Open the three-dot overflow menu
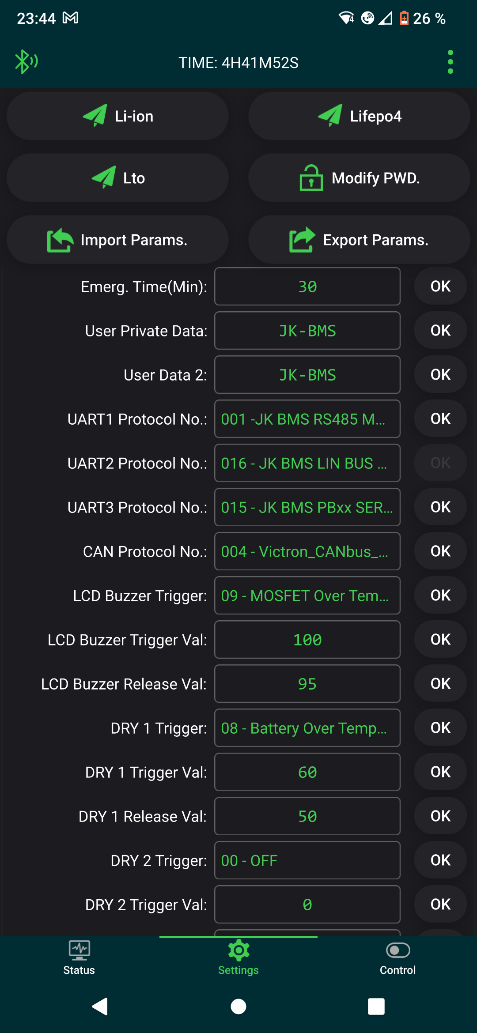477x1033 pixels. pos(450,62)
